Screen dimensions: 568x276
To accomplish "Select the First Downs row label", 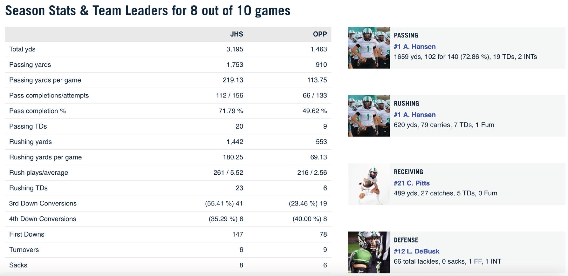I will tap(27, 234).
